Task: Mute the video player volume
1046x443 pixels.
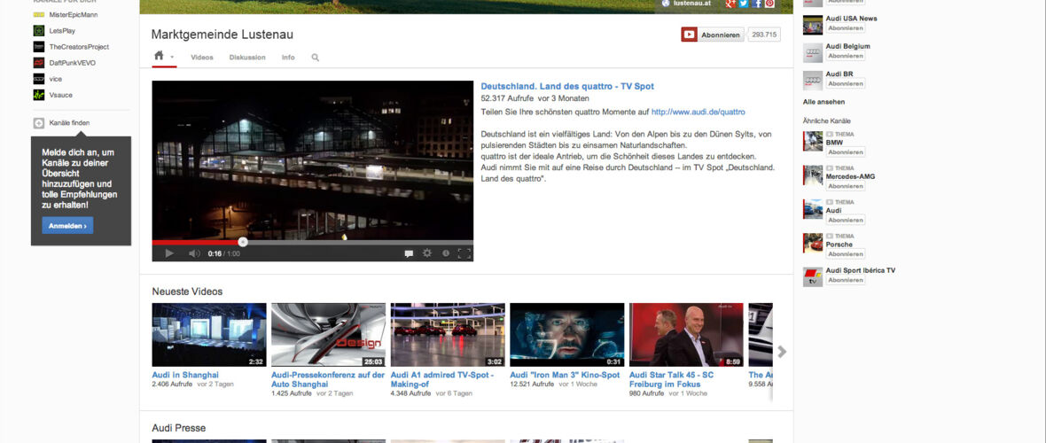Action: 194,253
